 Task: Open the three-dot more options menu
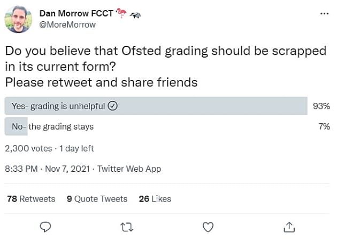pos(324,13)
